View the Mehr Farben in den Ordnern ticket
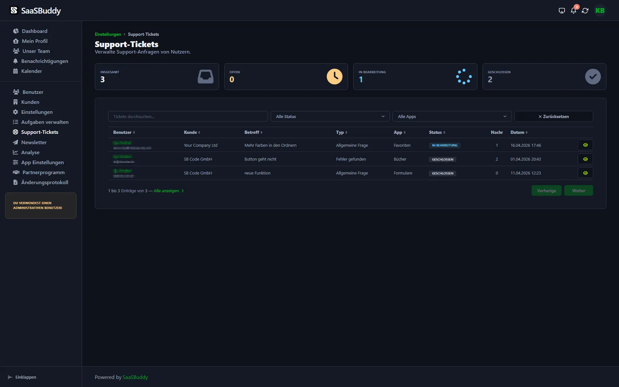 585,145
